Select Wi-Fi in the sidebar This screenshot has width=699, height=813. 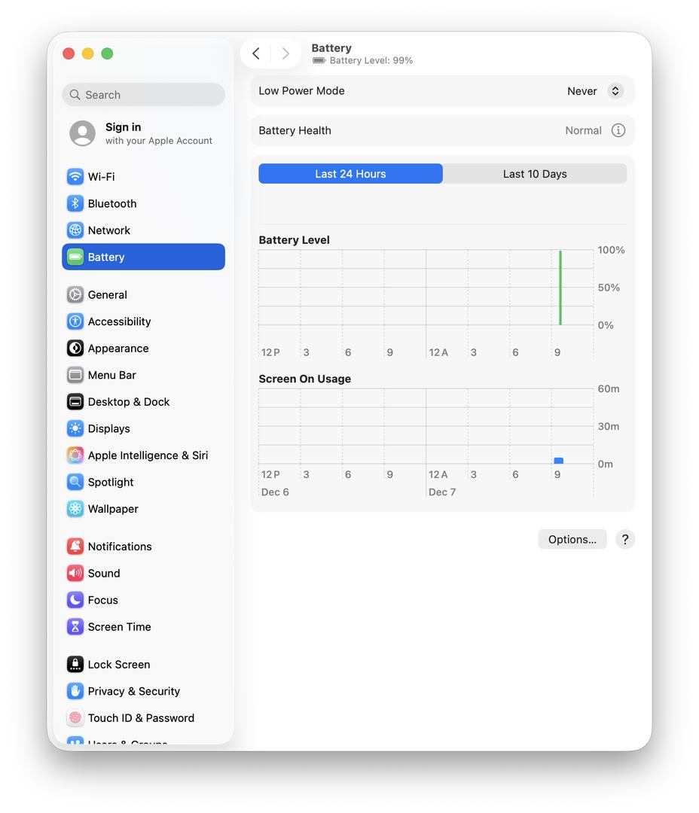102,177
